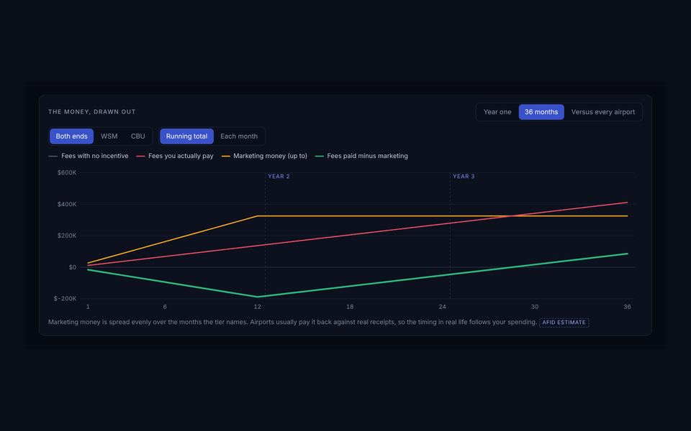Click the month 6 axis label

pos(165,307)
